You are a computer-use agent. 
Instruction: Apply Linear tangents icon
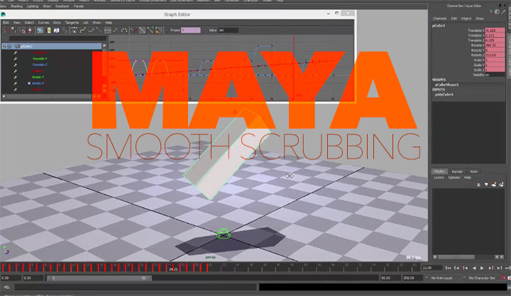(x=99, y=30)
